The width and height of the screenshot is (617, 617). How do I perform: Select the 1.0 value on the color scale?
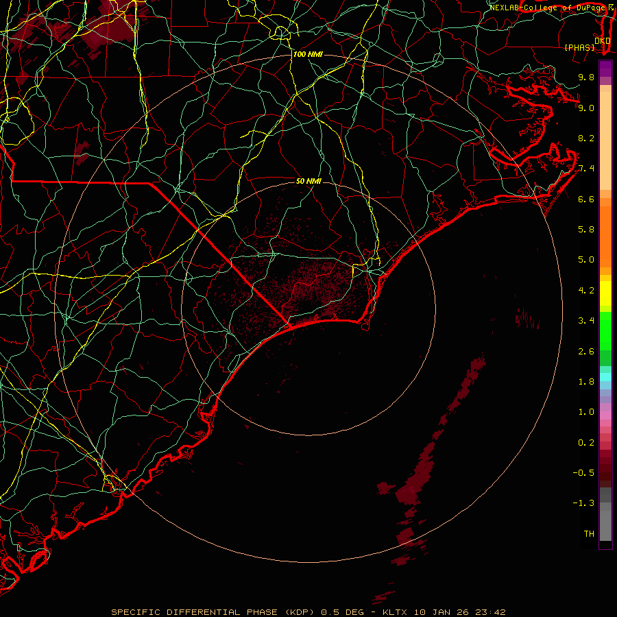click(x=586, y=412)
